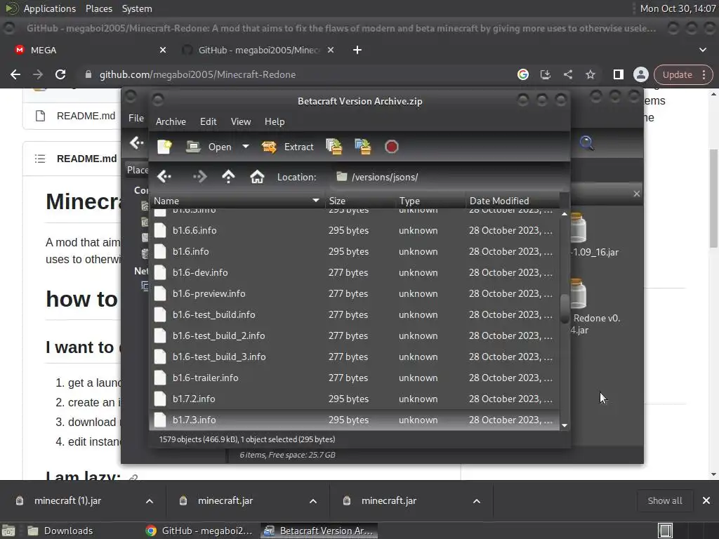Screen dimensions: 719x539
Task: Extract files with the Extract button
Action: pyautogui.click(x=287, y=147)
